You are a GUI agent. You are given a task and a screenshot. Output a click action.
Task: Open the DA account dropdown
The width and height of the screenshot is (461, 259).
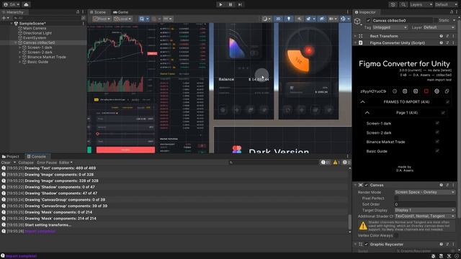coord(12,4)
